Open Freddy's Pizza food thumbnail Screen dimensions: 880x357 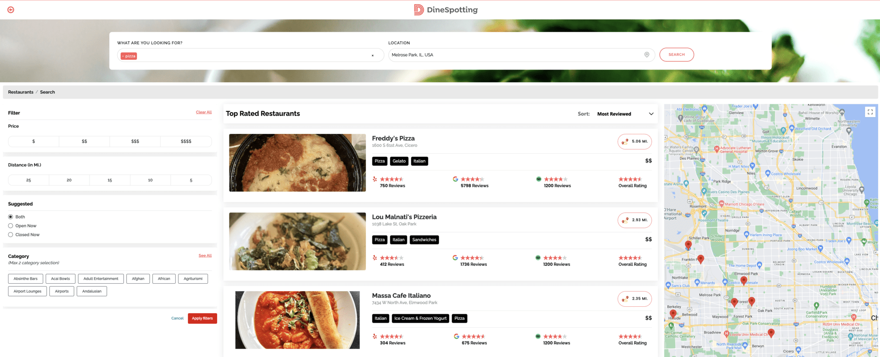(298, 163)
